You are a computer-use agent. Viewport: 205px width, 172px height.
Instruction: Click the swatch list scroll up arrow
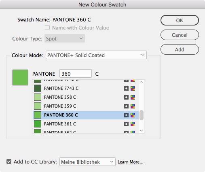click(142, 82)
